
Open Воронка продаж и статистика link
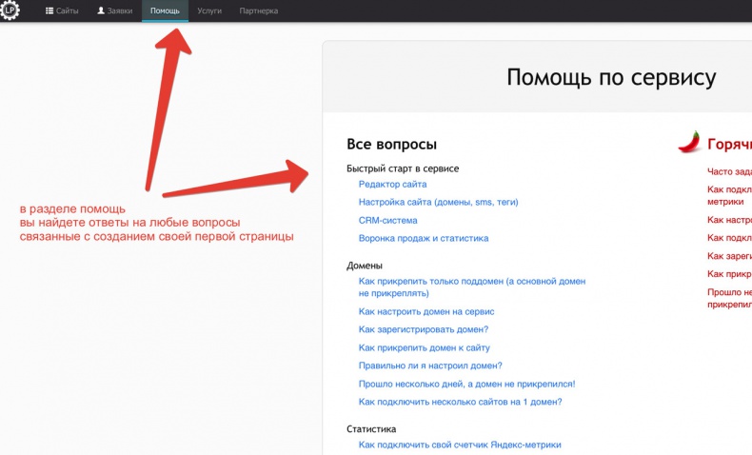424,238
